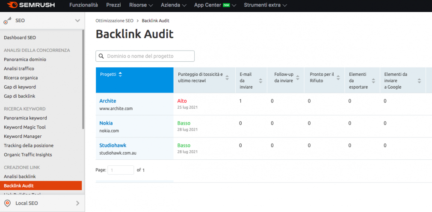Go to Dashboard SEO

(x=20, y=38)
